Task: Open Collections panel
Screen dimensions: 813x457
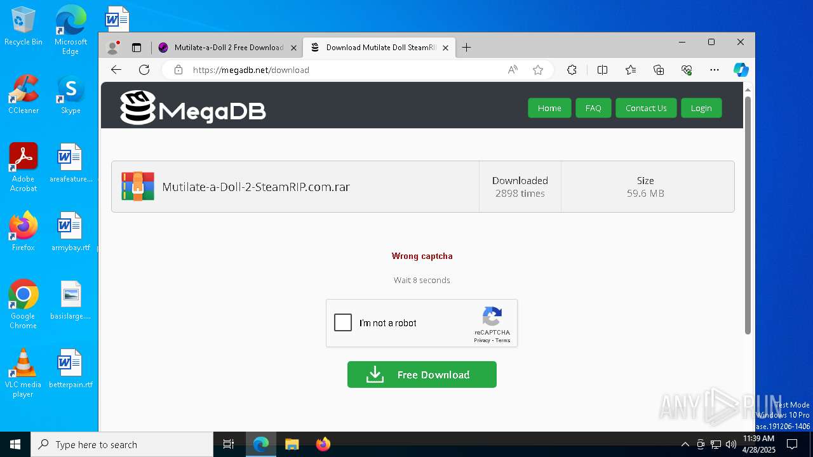Action: [659, 70]
